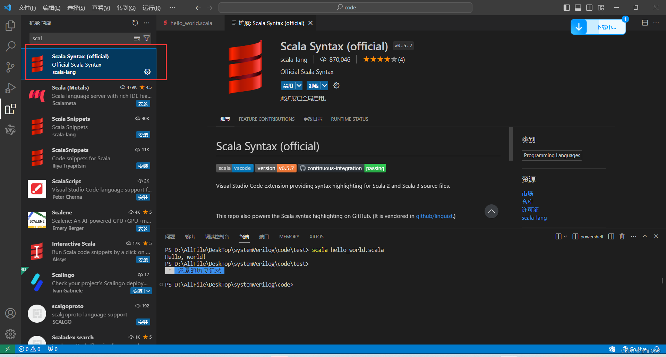Screen dimensions: 666x357
Task: Refresh the extensions marketplace list
Action: point(135,23)
